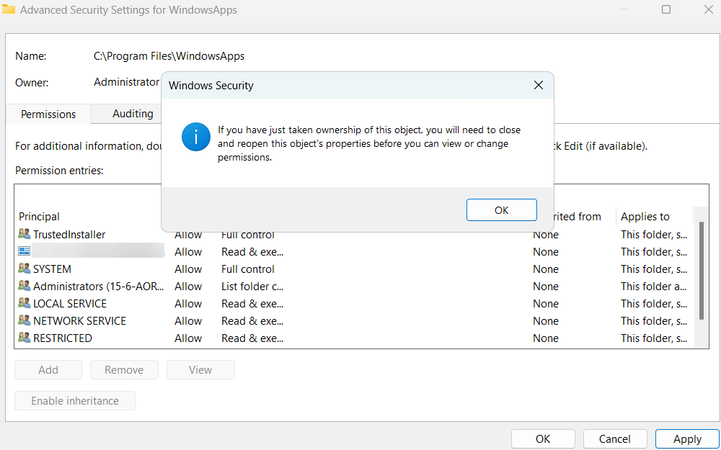Confirm the Windows Security message with OK
The image size is (721, 450).
coord(502,210)
